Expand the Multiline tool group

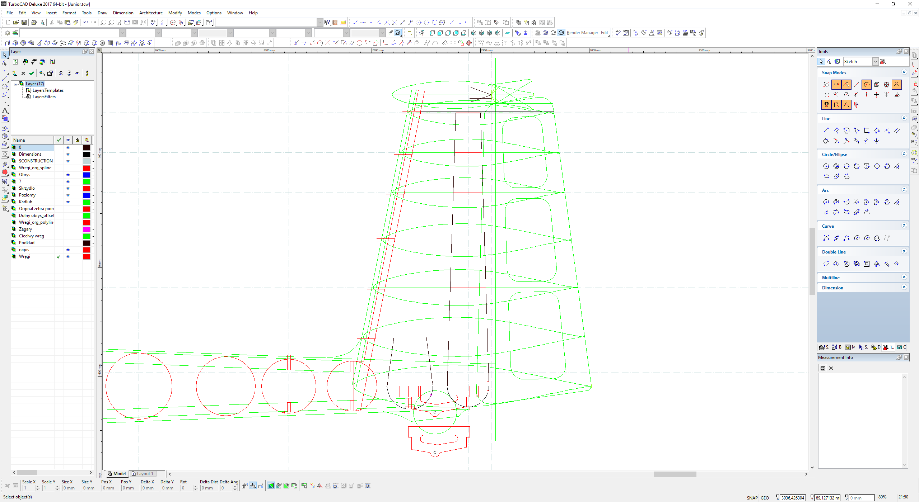click(x=904, y=278)
